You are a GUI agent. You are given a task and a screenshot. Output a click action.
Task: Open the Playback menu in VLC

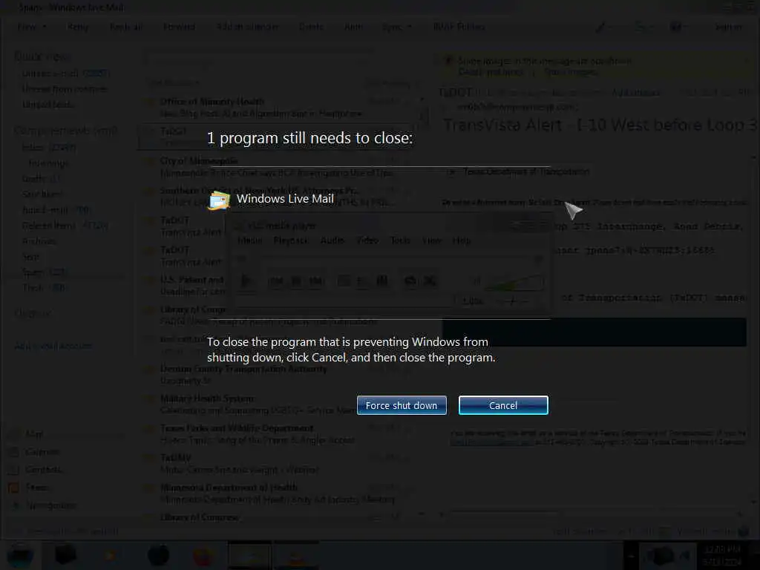point(290,240)
